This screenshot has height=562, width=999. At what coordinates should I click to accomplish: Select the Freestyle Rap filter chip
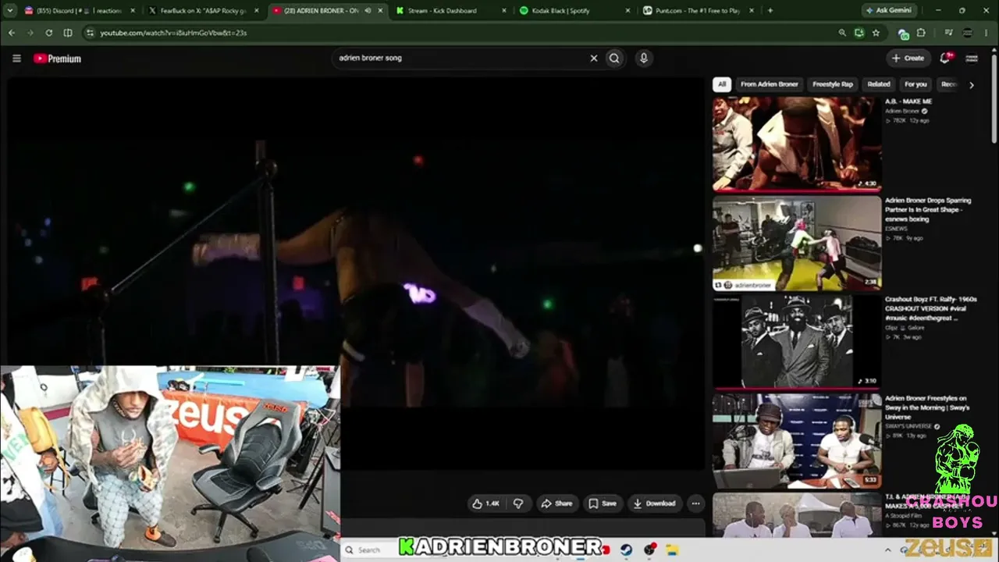(833, 84)
